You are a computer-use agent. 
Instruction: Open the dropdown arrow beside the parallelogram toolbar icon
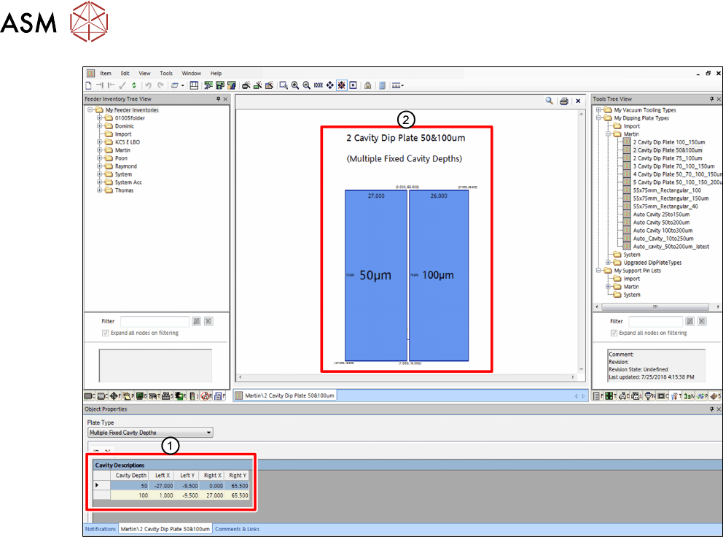183,85
